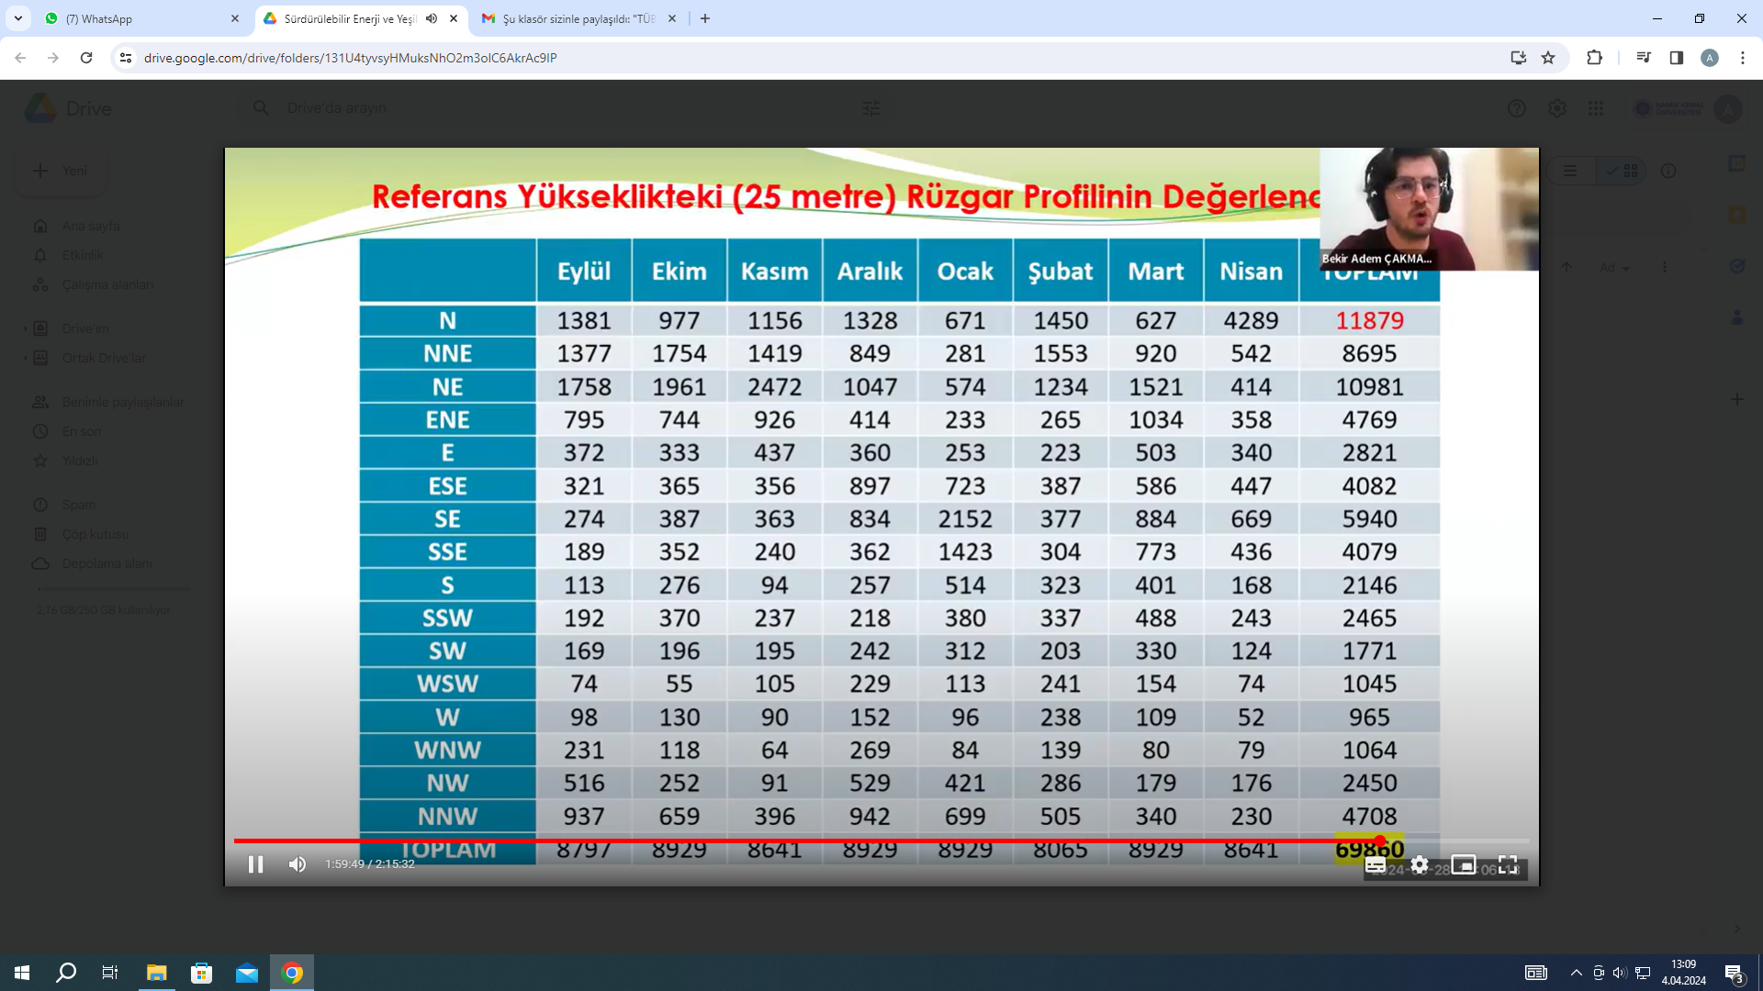Toggle picture-in-picture miniplayer
The height and width of the screenshot is (991, 1763).
[1464, 864]
